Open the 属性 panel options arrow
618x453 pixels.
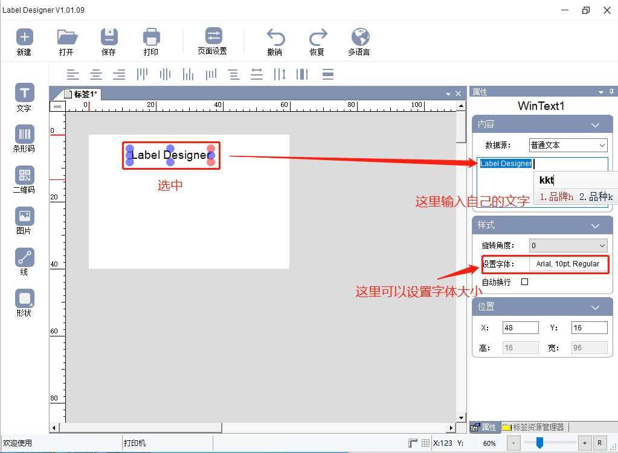point(601,92)
